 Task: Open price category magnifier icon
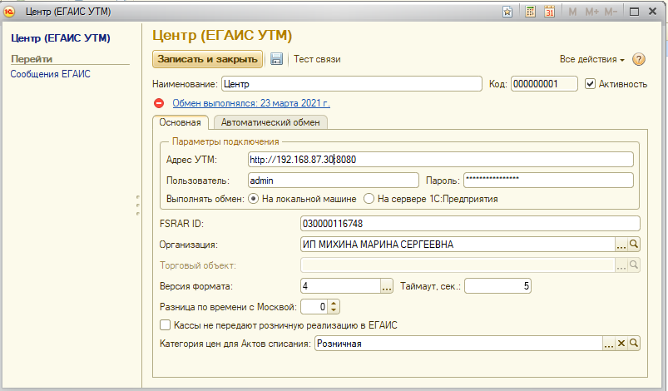click(x=634, y=343)
